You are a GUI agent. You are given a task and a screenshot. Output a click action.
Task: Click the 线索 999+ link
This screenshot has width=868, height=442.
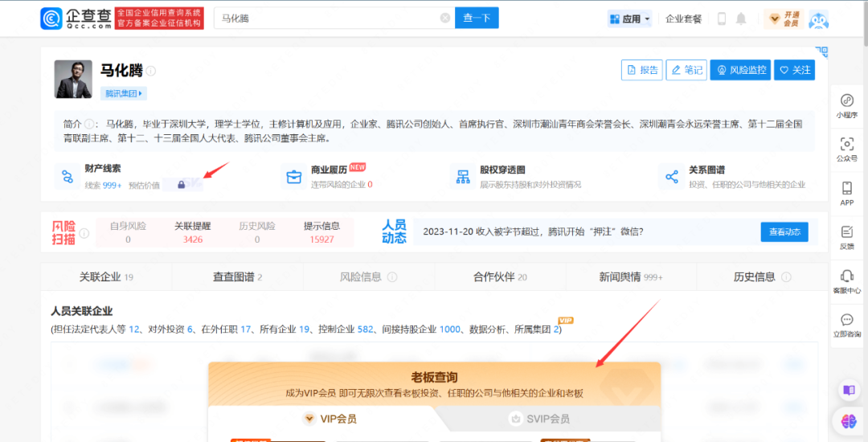tap(103, 186)
